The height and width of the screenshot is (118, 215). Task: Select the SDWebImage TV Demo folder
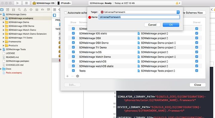(x=20, y=38)
